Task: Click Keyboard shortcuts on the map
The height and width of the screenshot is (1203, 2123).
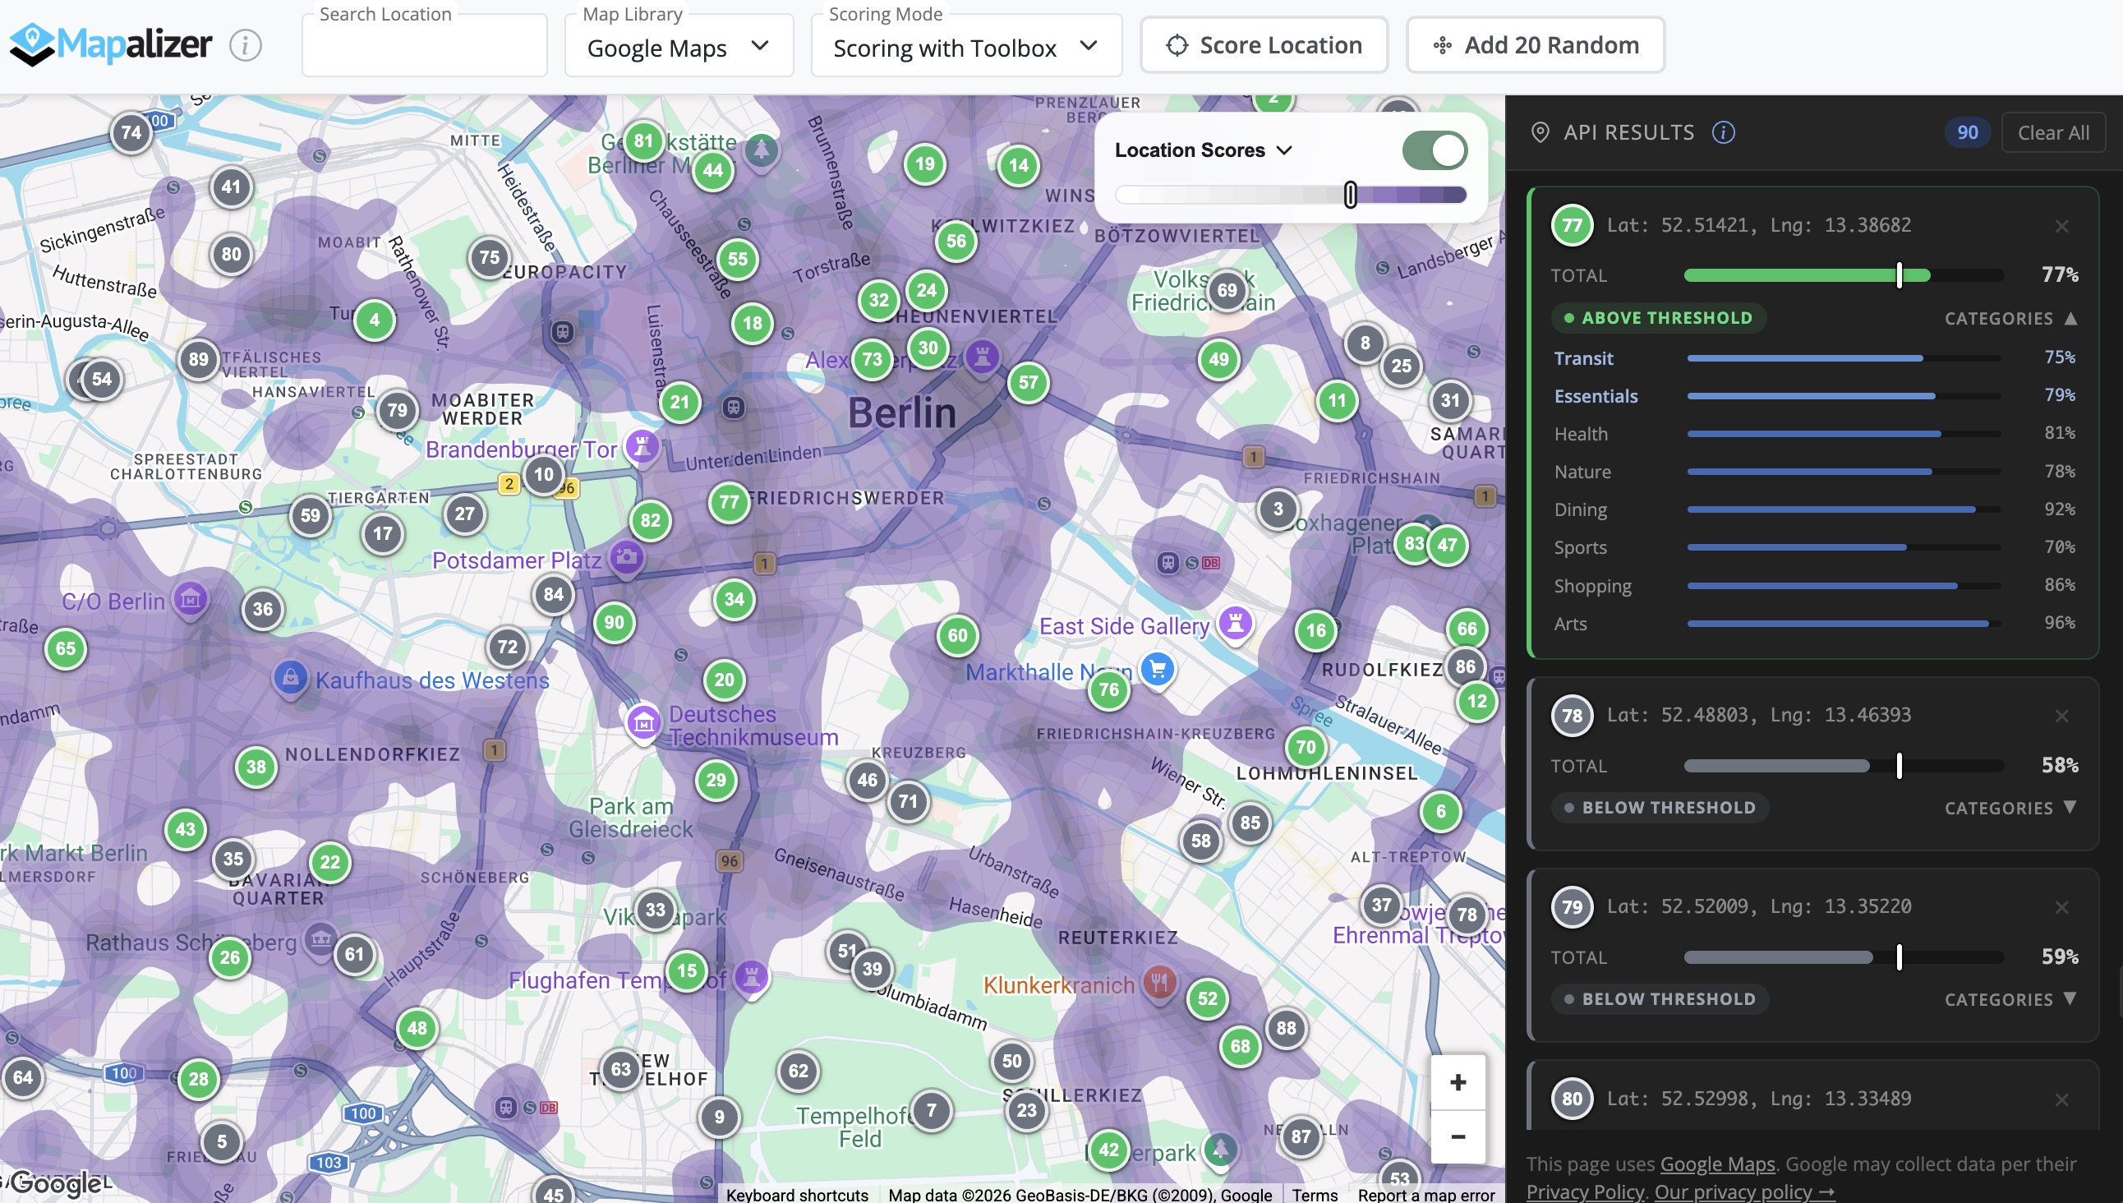Action: click(797, 1195)
